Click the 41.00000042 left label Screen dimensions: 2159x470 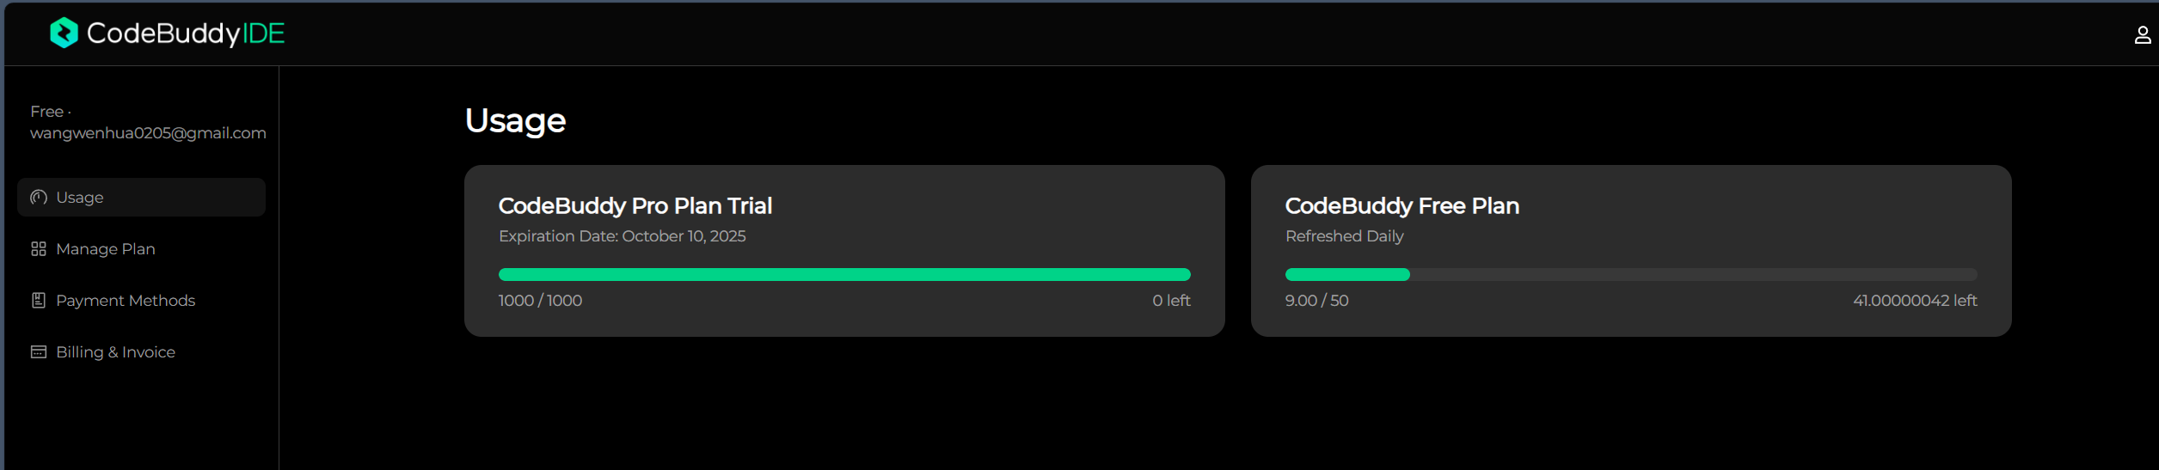1915,301
